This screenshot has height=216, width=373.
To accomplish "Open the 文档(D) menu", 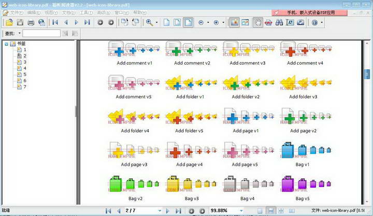I will point(69,12).
